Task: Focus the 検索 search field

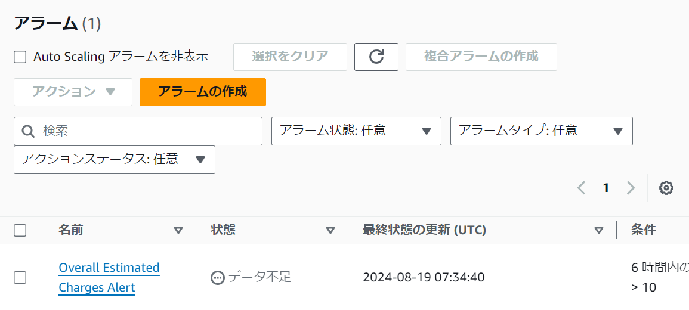Action: point(138,131)
